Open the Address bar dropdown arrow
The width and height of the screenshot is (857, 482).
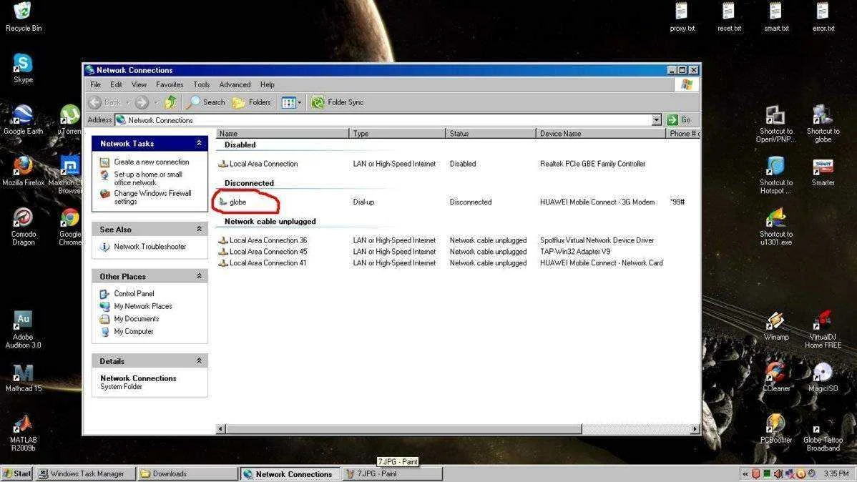[x=657, y=119]
